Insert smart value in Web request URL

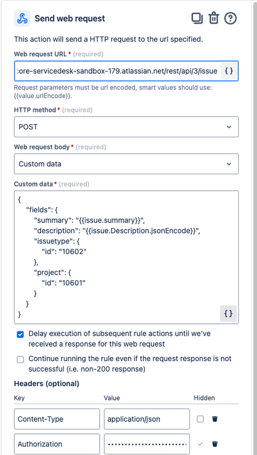click(x=229, y=71)
